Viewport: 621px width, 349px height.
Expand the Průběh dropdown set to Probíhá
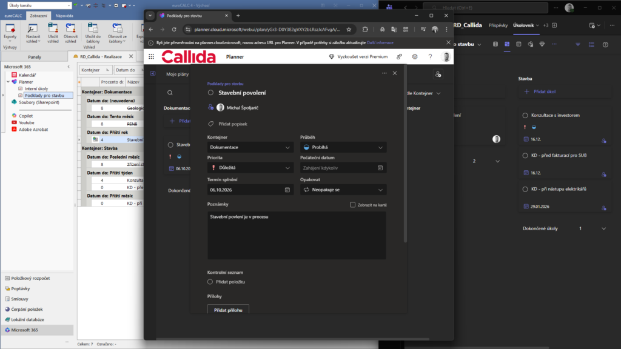click(343, 147)
